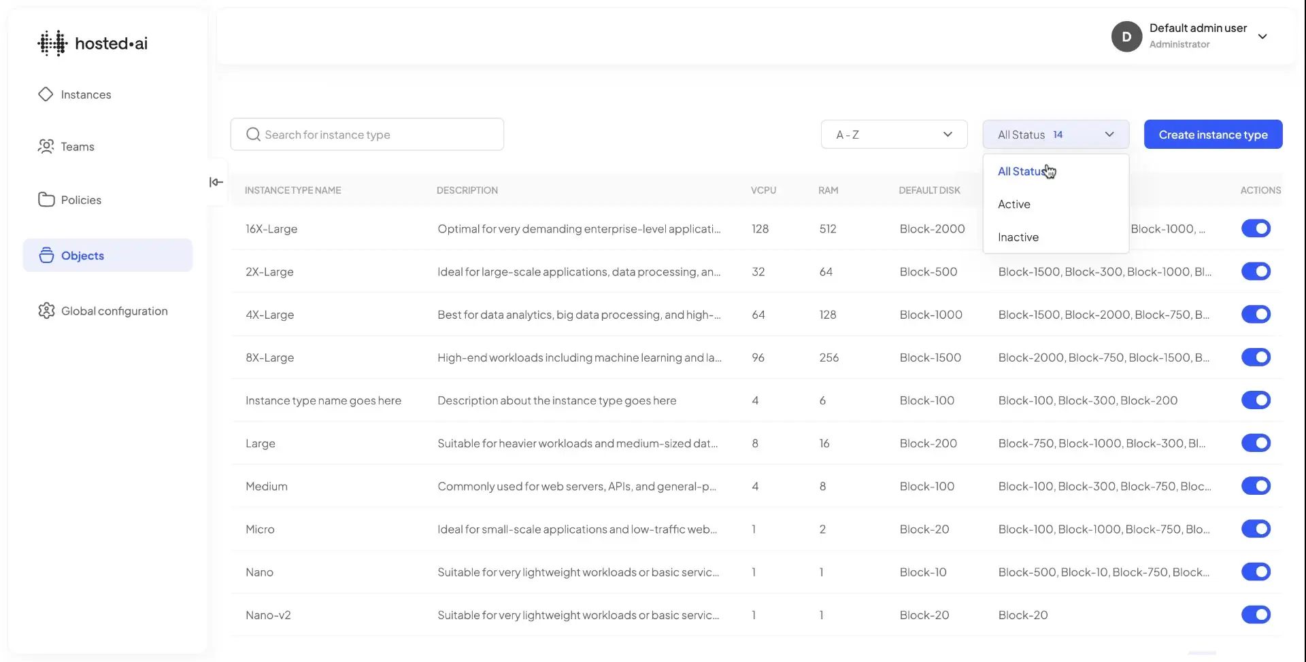Toggle the Micro instance type off
This screenshot has width=1306, height=662.
(x=1256, y=529)
